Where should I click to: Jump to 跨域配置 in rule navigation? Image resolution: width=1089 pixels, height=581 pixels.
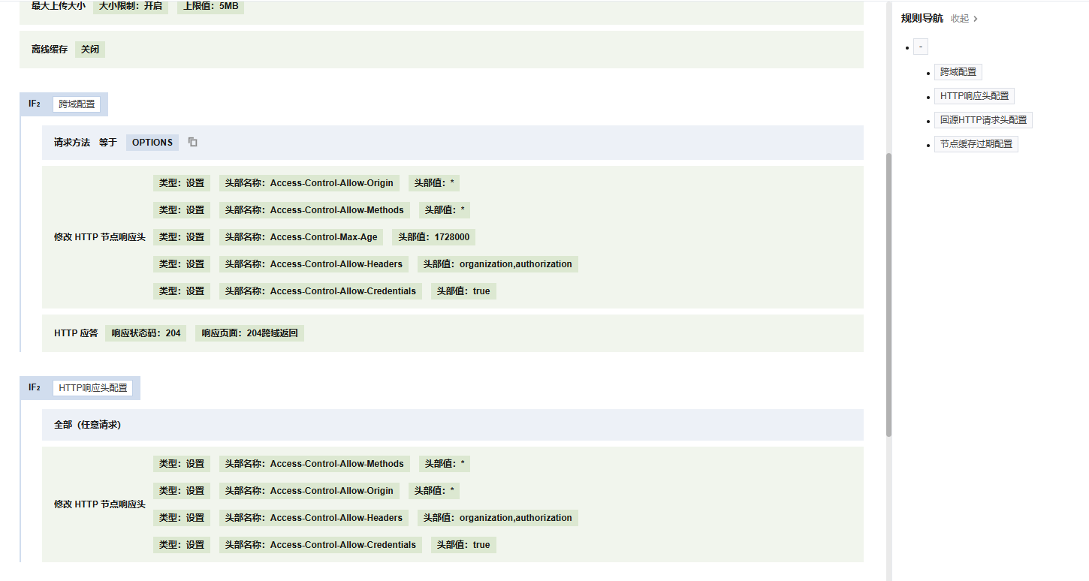tap(958, 72)
